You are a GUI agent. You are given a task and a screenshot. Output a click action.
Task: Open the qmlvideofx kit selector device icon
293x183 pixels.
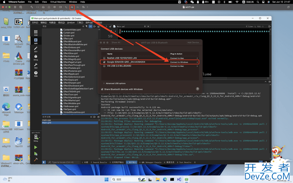tap(36, 137)
